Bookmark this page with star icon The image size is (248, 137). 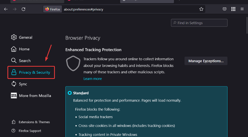[x=201, y=9]
